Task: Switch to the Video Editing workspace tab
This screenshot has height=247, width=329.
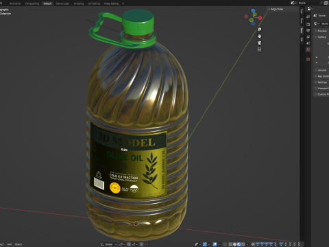Action: (x=111, y=3)
